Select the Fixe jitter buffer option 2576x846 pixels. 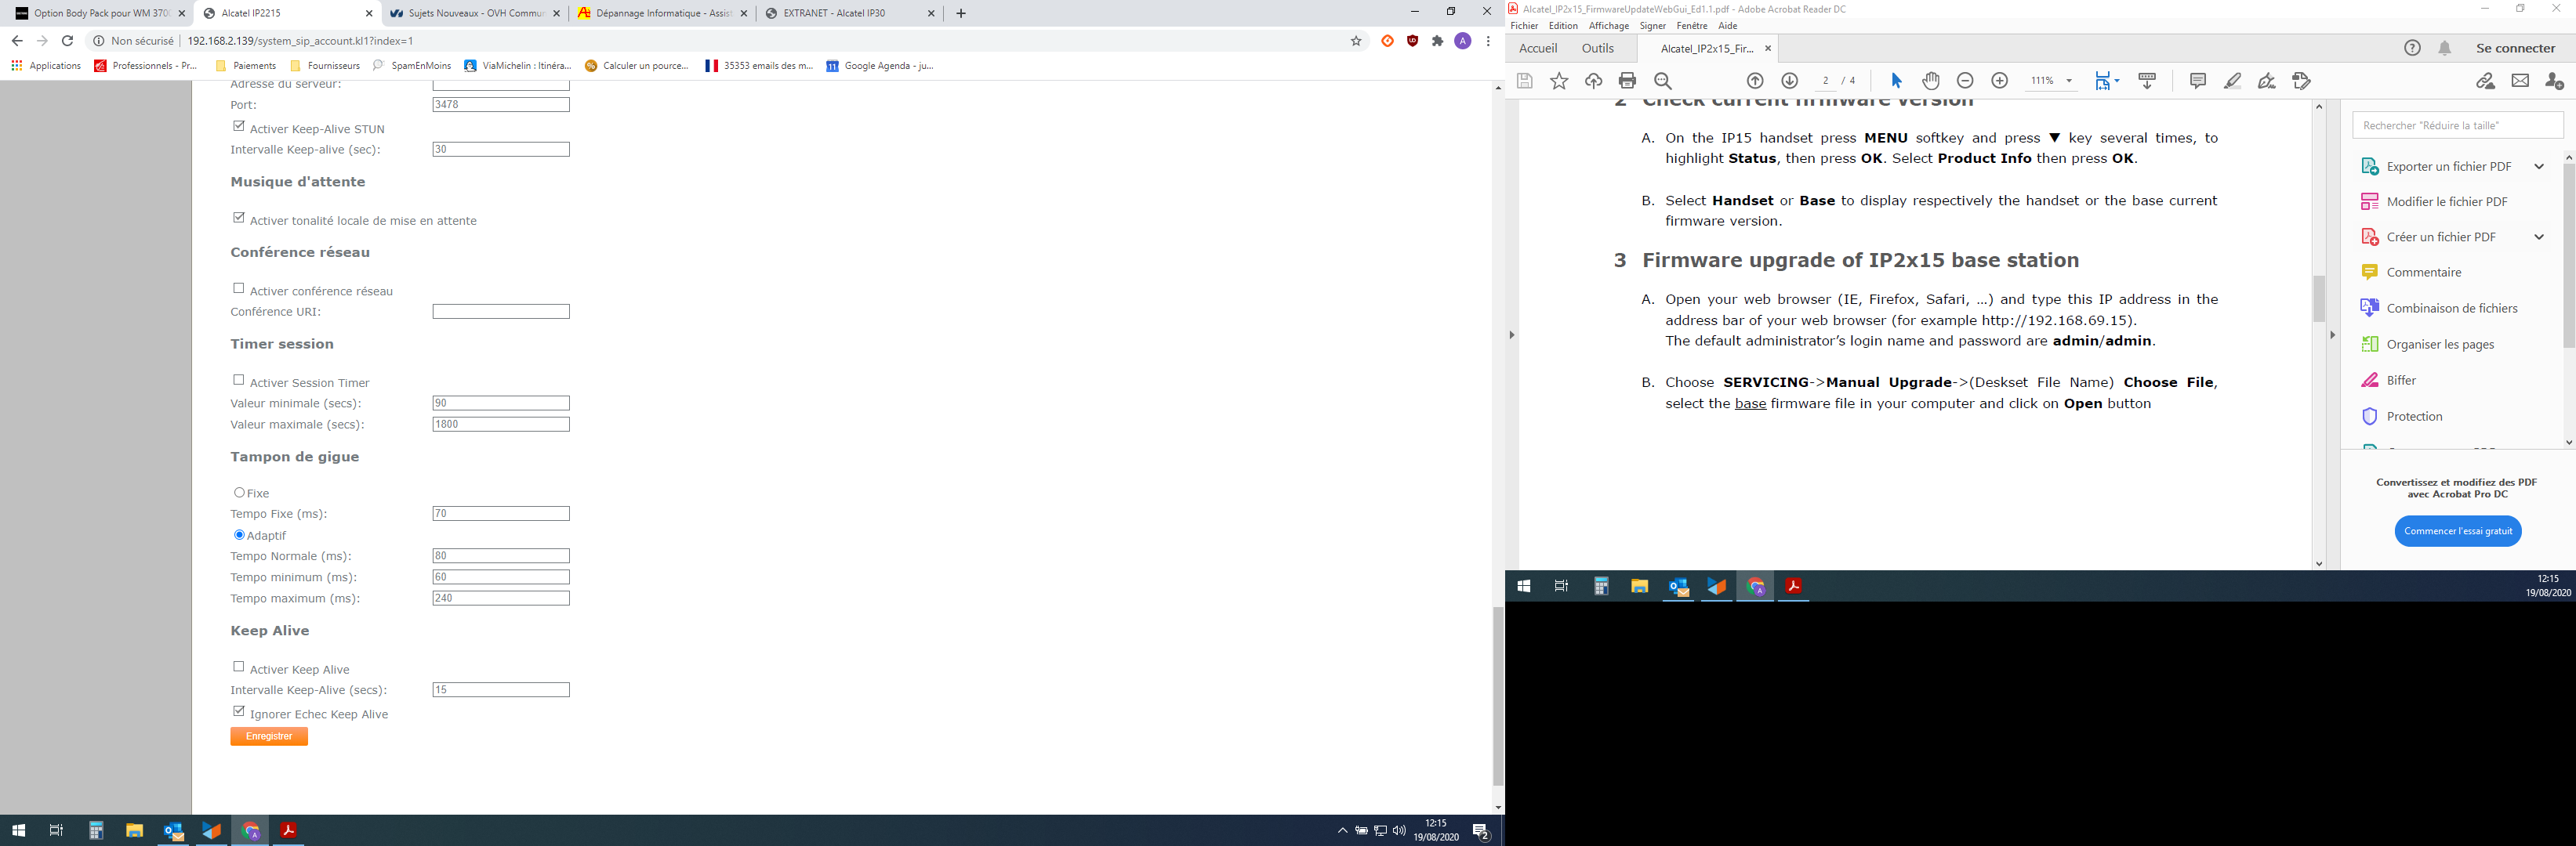(239, 493)
